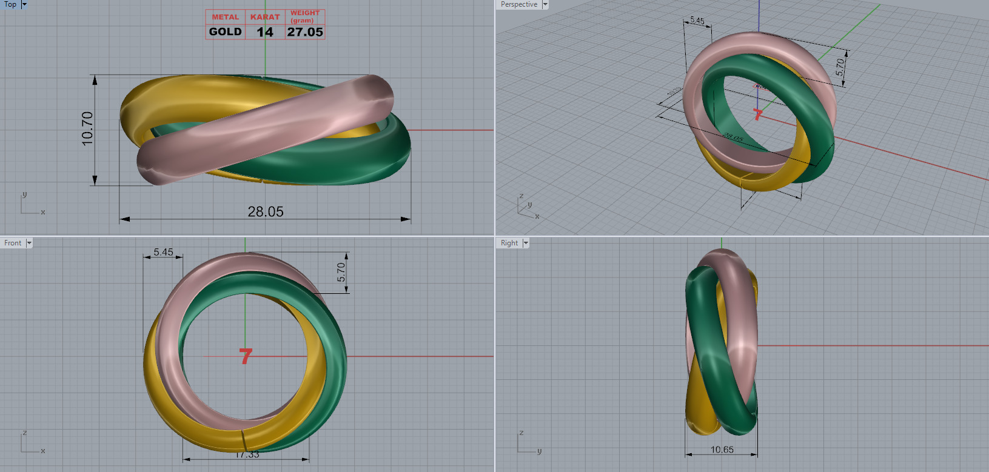
Task: Click the xyz axis icon in Perspective viewport
Action: coord(528,207)
